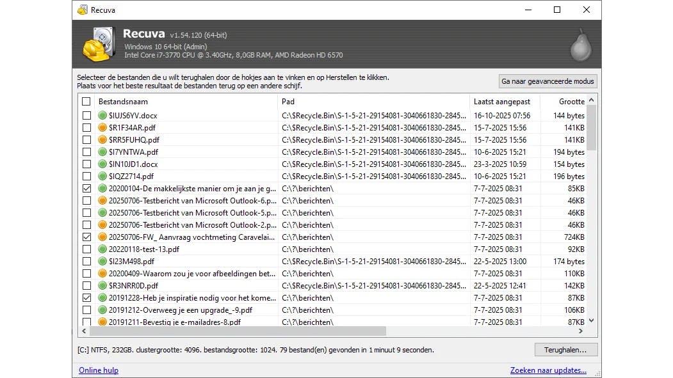The height and width of the screenshot is (378, 673).
Task: Open the Online hulp link
Action: 99,370
